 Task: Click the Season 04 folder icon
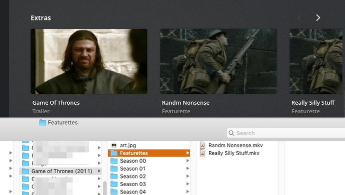tap(114, 192)
